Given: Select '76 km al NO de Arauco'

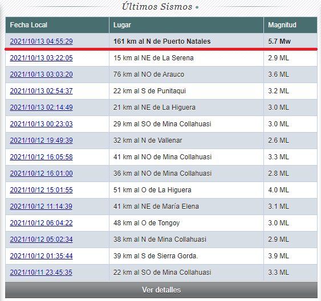Looking at the screenshot, I should (149, 75).
